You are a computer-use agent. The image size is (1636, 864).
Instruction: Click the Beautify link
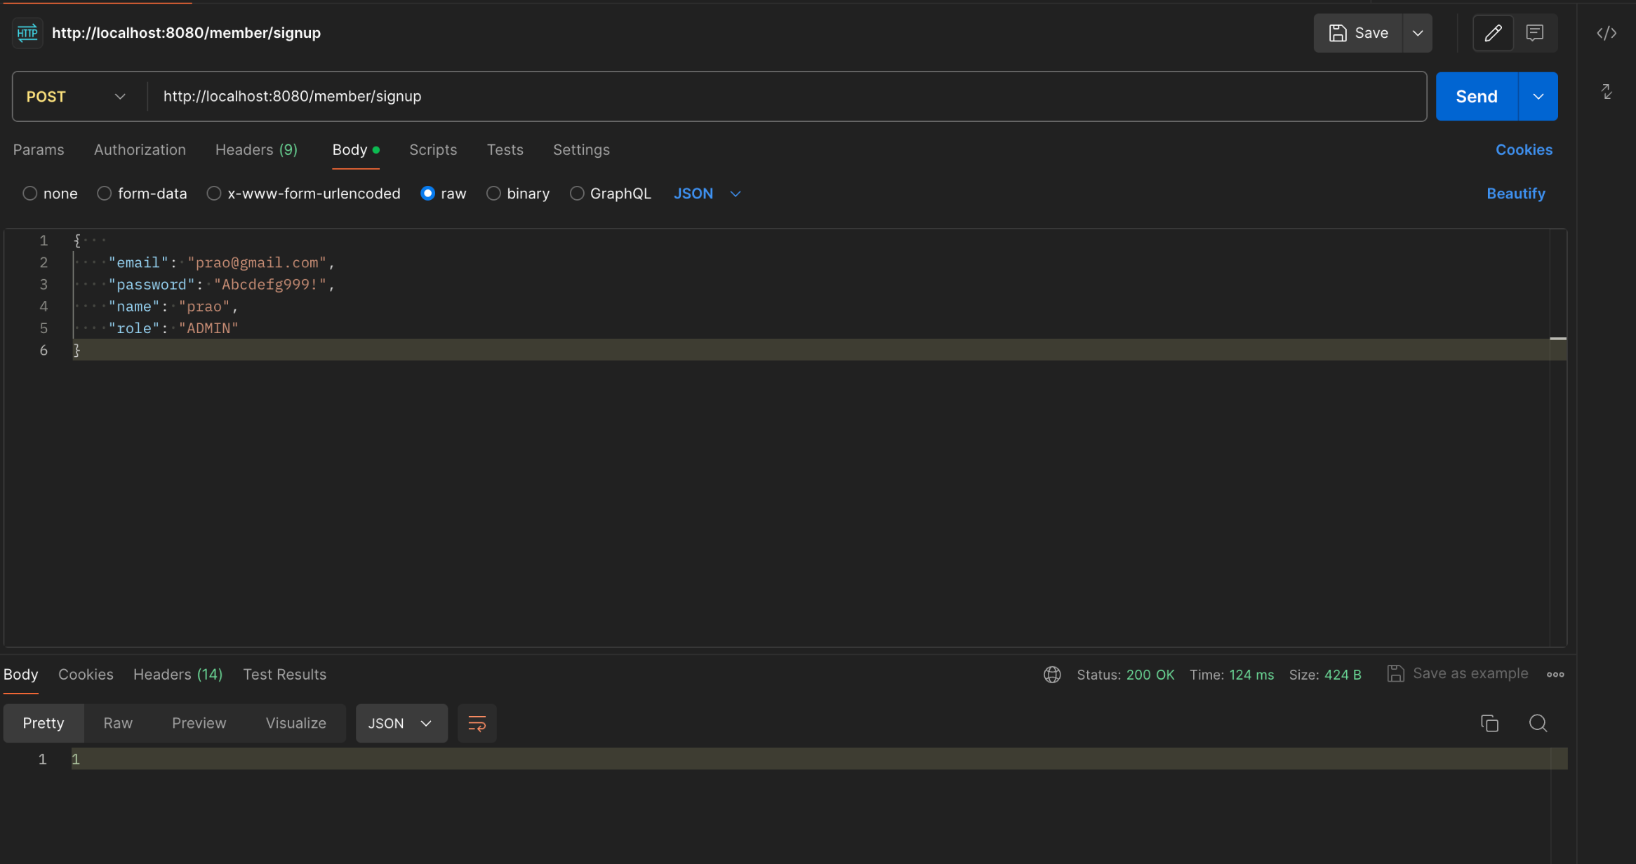(x=1515, y=194)
